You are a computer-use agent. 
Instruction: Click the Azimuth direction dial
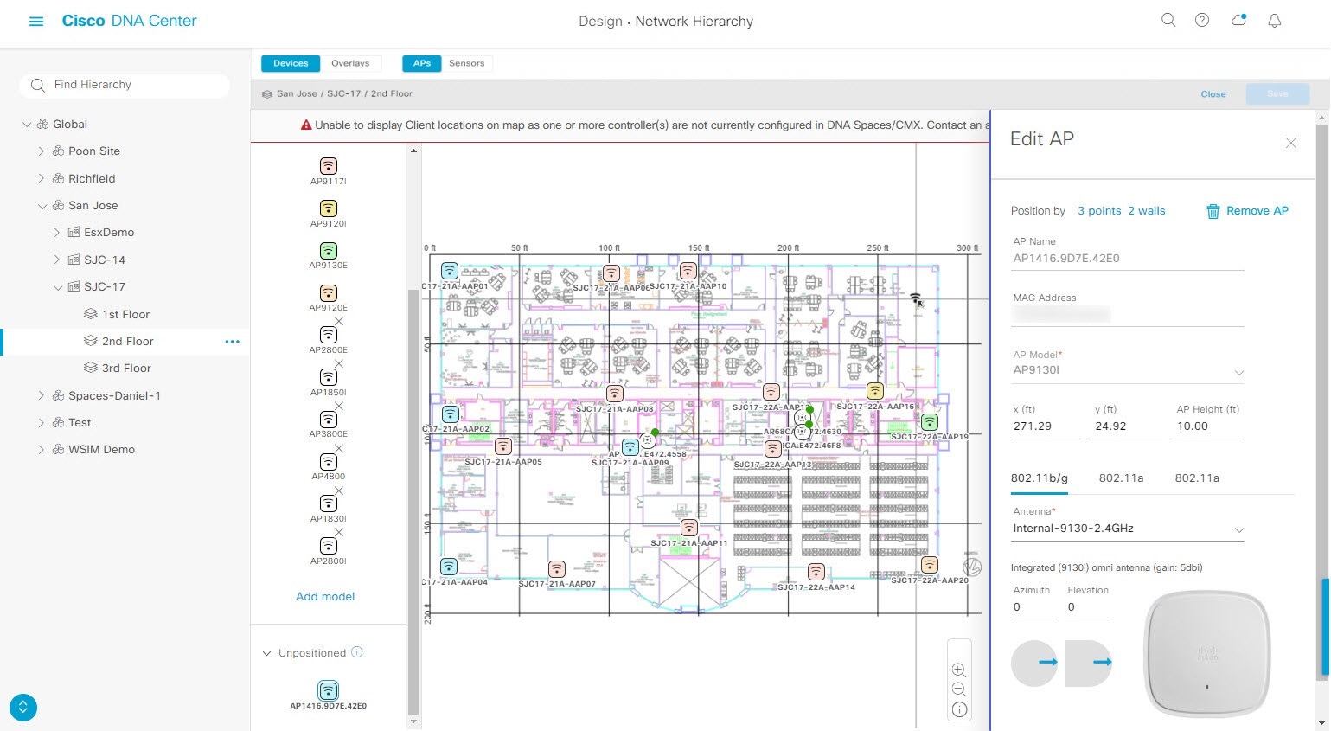(x=1034, y=663)
